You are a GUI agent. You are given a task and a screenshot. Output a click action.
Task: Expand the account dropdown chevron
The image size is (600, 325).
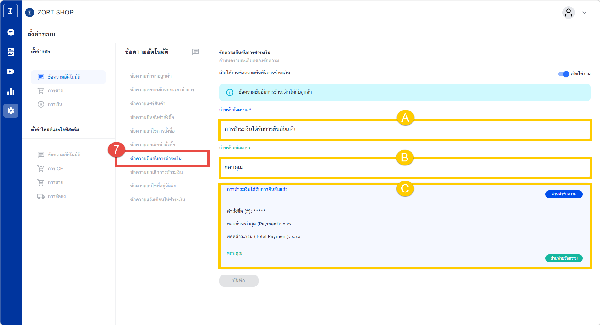click(584, 13)
